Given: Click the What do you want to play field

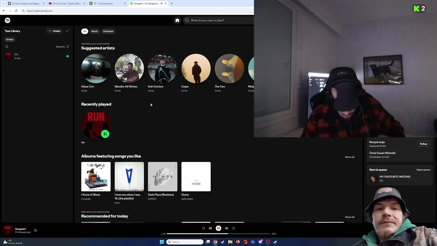Looking at the screenshot, I should click(218, 20).
